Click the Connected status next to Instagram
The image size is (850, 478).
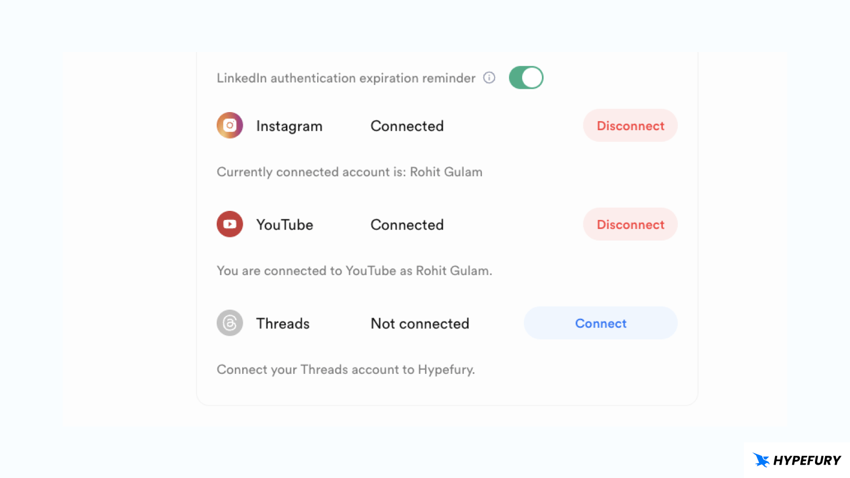pos(406,126)
